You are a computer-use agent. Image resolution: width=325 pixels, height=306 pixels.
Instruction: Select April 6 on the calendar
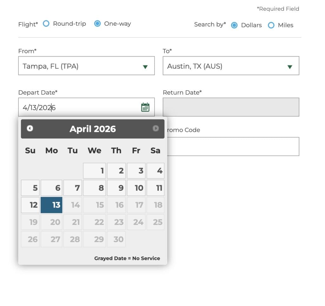[x=51, y=188]
